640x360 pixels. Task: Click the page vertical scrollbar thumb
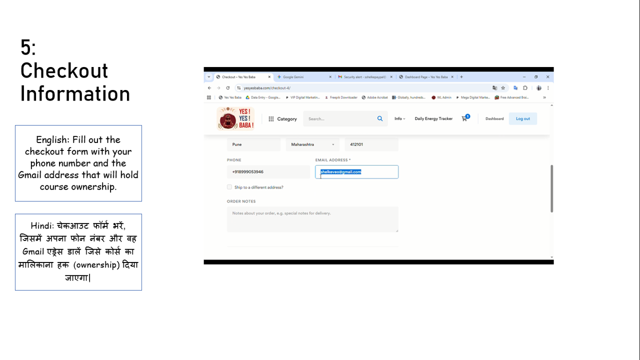click(552, 188)
